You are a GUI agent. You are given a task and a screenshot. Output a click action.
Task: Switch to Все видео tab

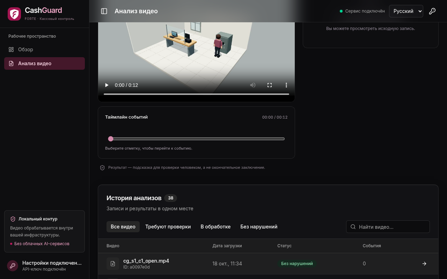pyautogui.click(x=123, y=227)
